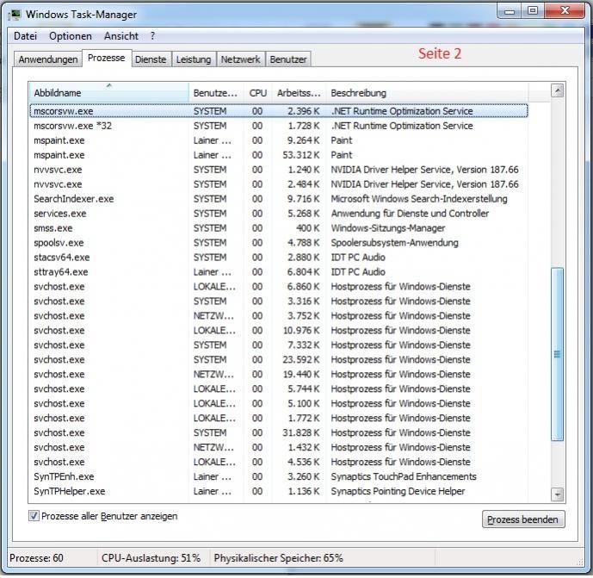
Task: Switch to the Anwendungen tab
Action: pos(48,59)
